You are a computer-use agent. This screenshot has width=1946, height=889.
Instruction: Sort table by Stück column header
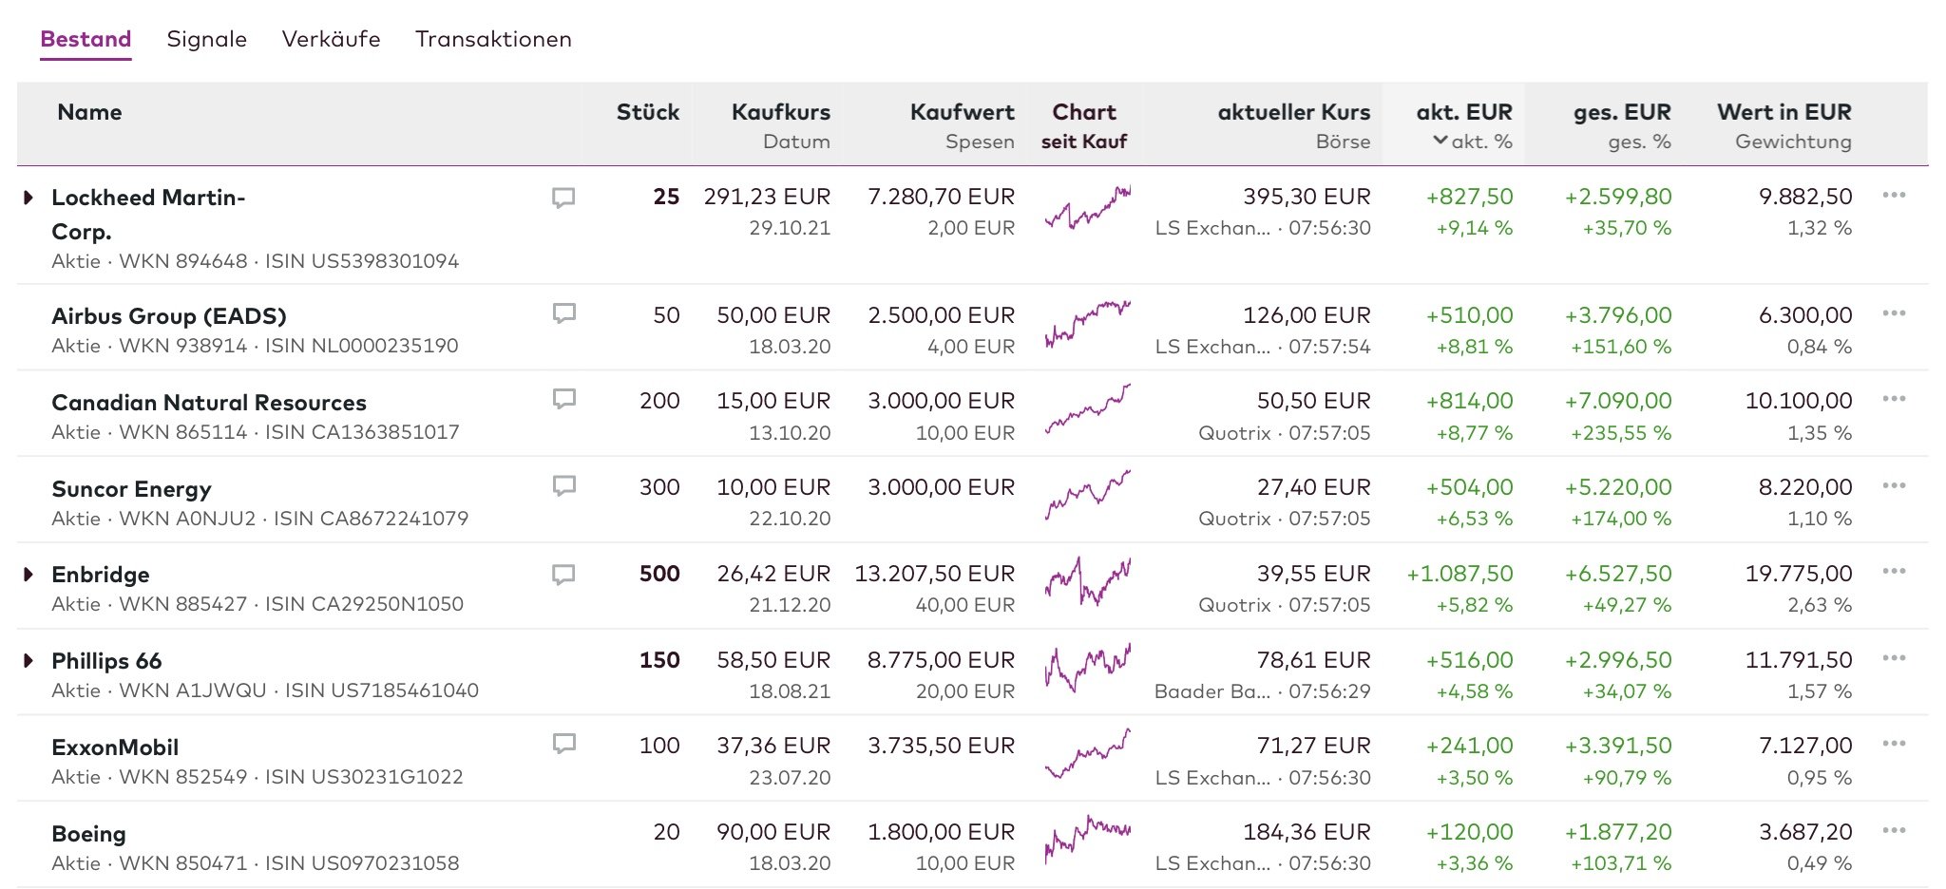(x=647, y=112)
